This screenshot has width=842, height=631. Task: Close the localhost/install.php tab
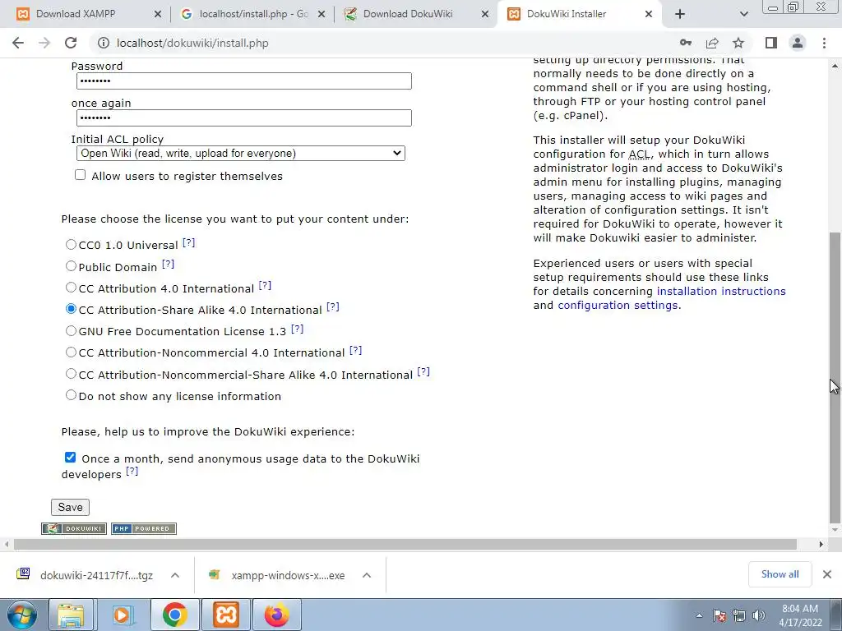pos(322,14)
